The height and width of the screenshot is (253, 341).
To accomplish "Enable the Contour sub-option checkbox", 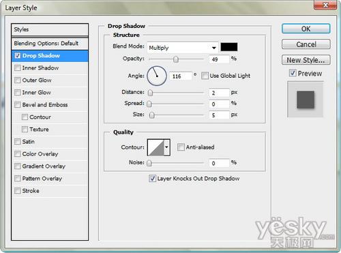I will (25, 117).
